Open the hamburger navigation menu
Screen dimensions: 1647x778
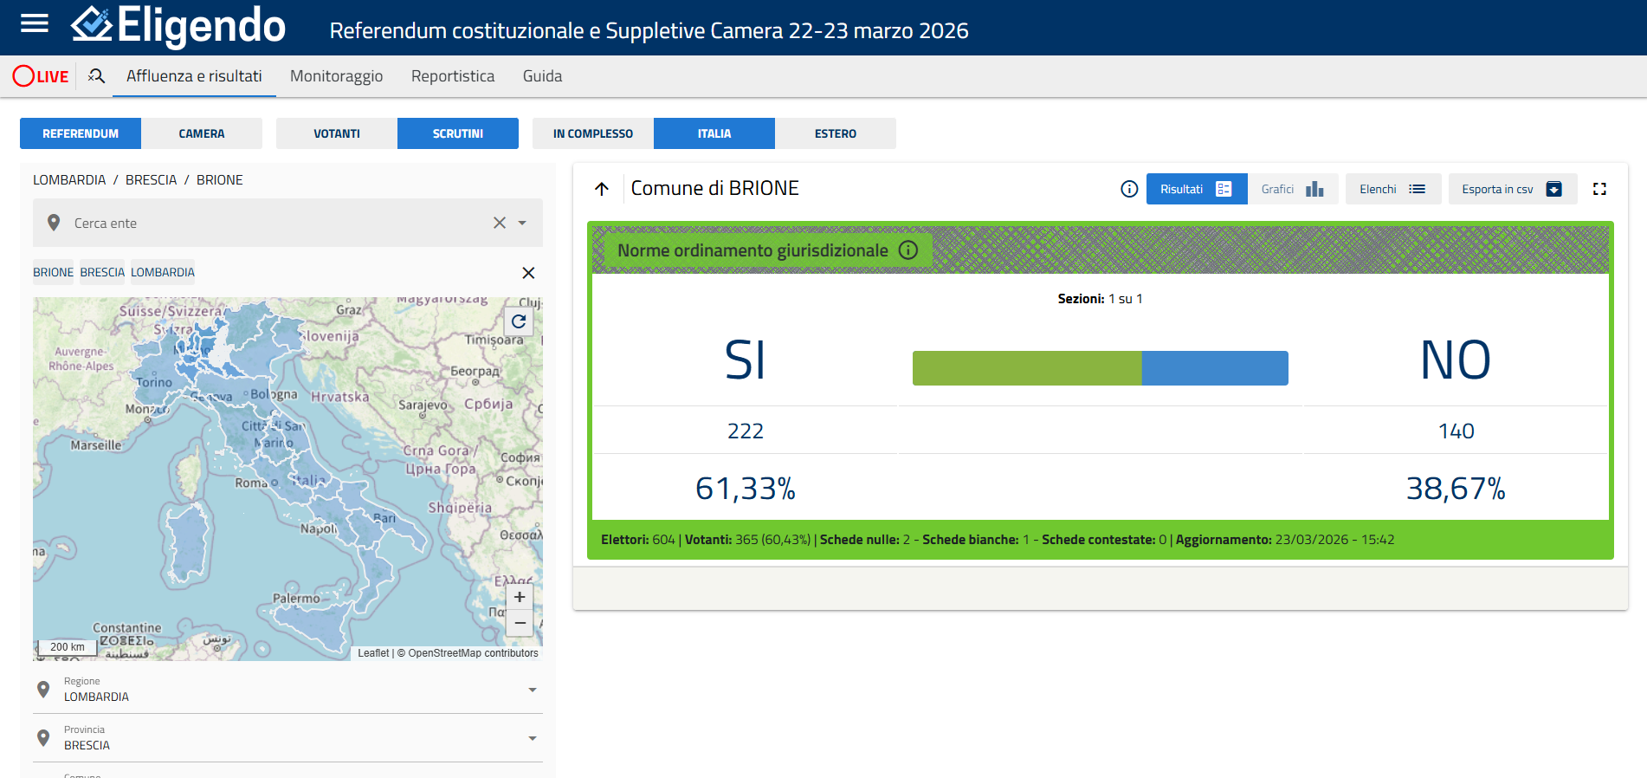(x=35, y=23)
